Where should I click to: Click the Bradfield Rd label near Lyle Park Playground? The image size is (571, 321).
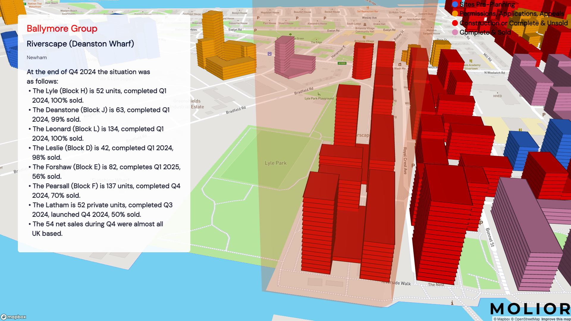304,91
